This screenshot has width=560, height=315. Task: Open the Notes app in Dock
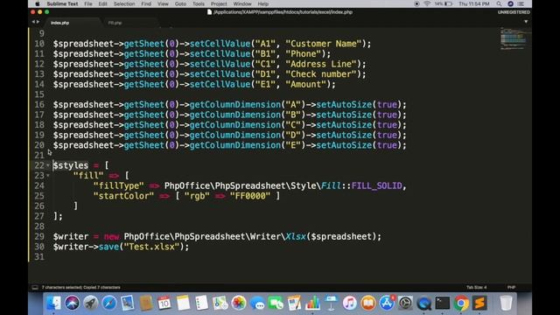click(x=183, y=304)
